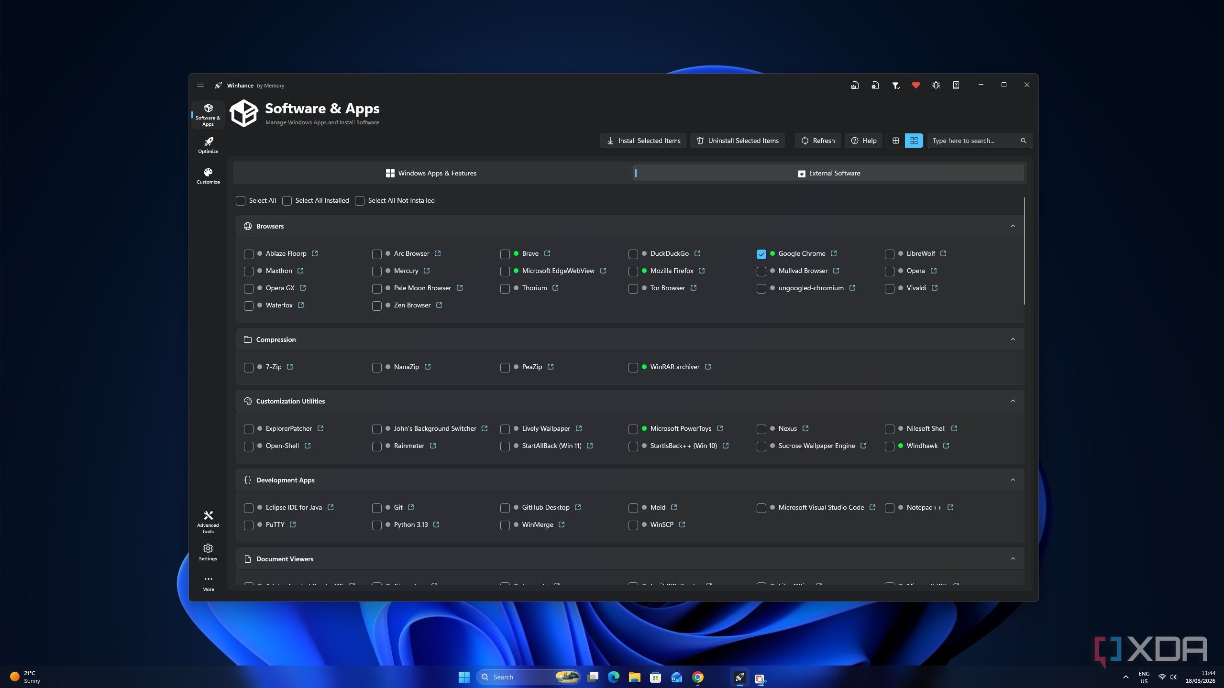1224x688 pixels.
Task: Collapse the Customization Utilities section chevron
Action: coord(1013,401)
